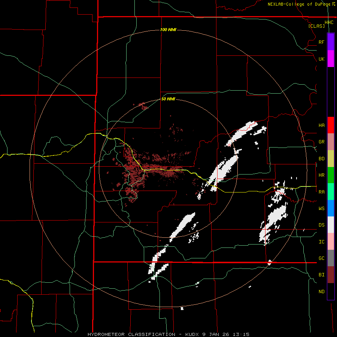Click the KUDX radar site identifier
Screen dimensions: 337x337
192,334
